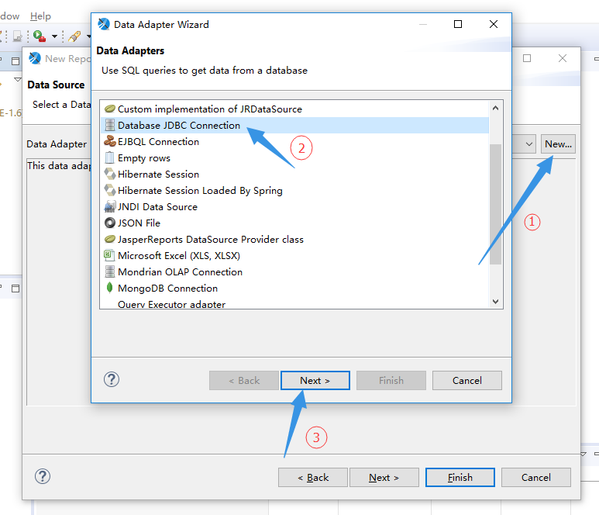Maximize the New Report window
This screenshot has width=599, height=515.
pos(527,58)
